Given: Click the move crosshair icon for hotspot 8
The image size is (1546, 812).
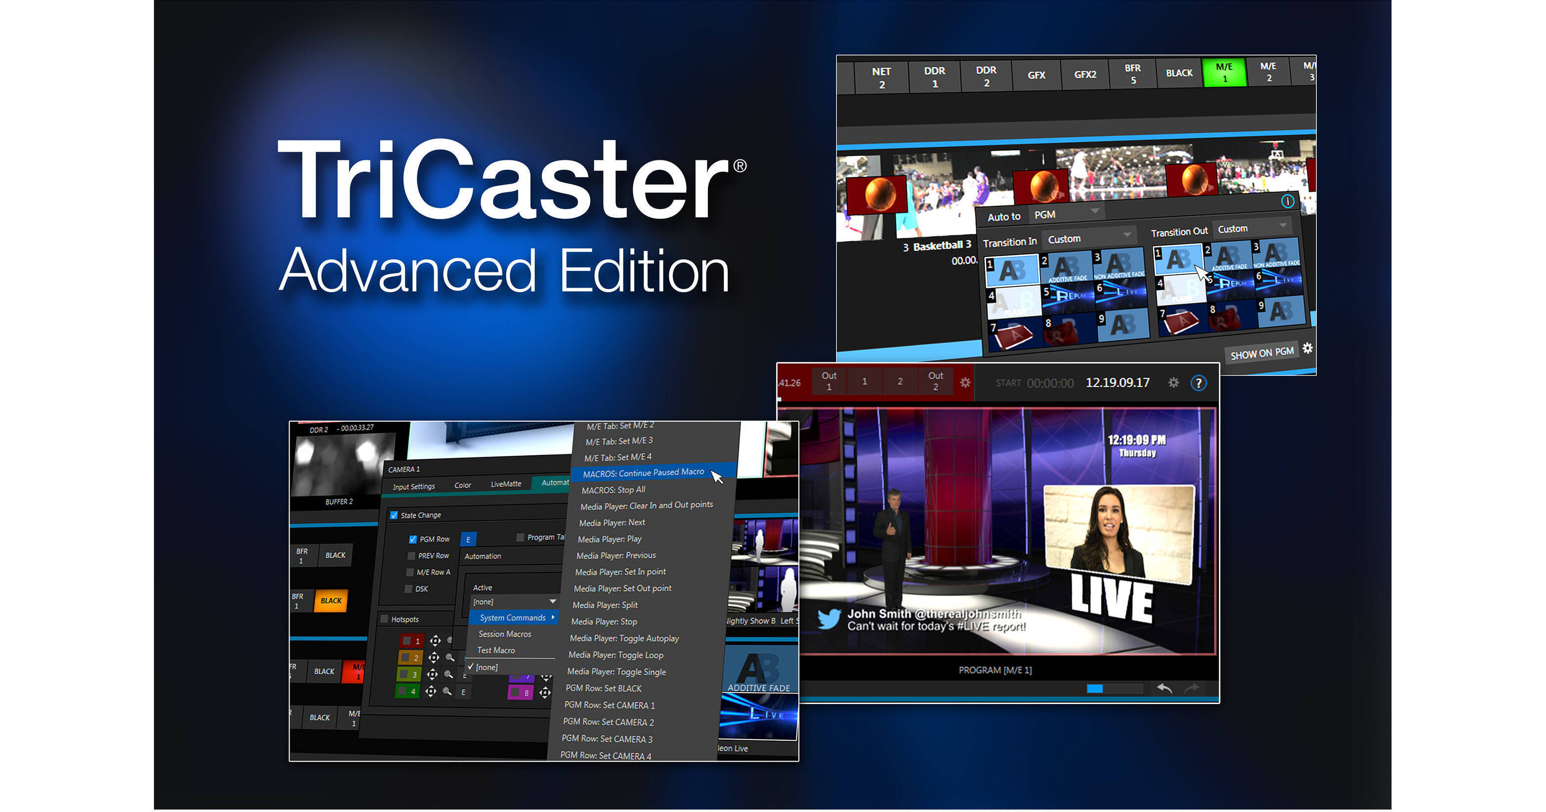Looking at the screenshot, I should (545, 693).
